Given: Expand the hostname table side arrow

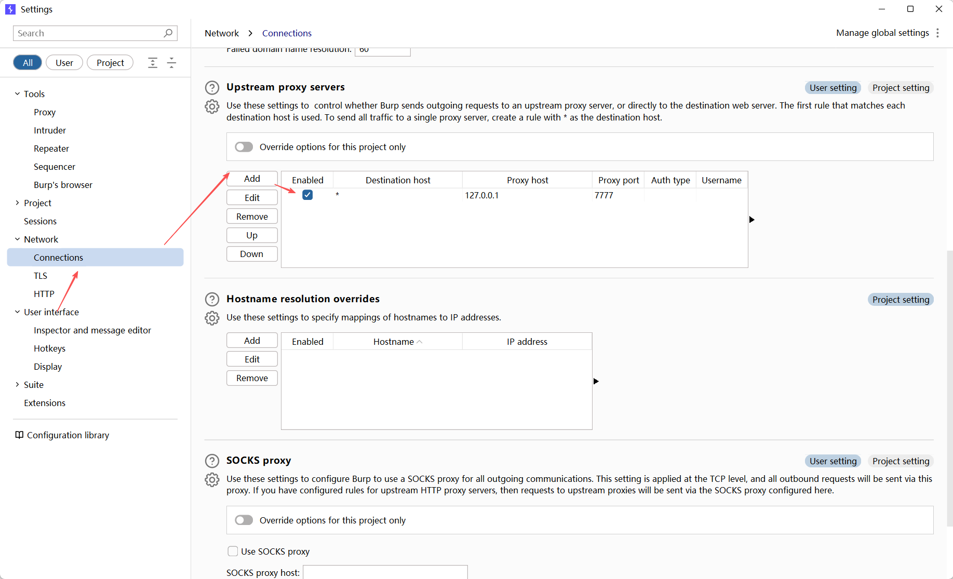Looking at the screenshot, I should pyautogui.click(x=596, y=381).
